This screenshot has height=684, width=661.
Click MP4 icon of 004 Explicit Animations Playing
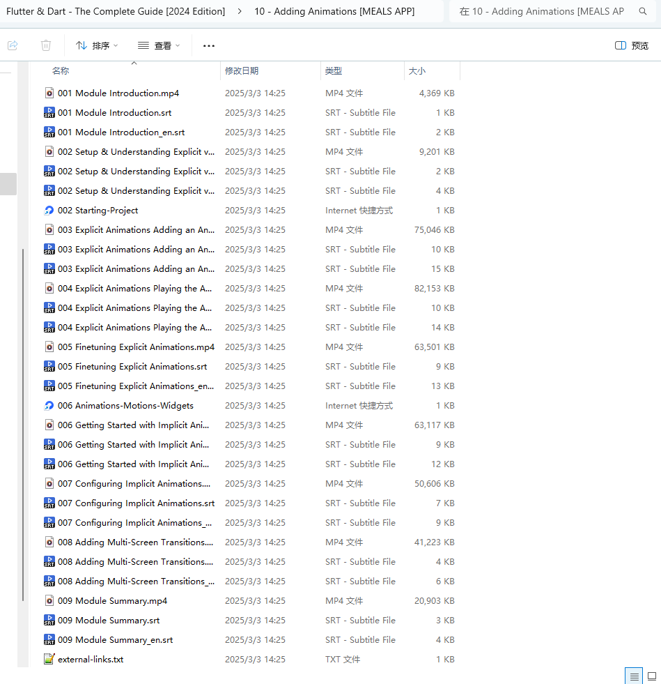click(49, 289)
